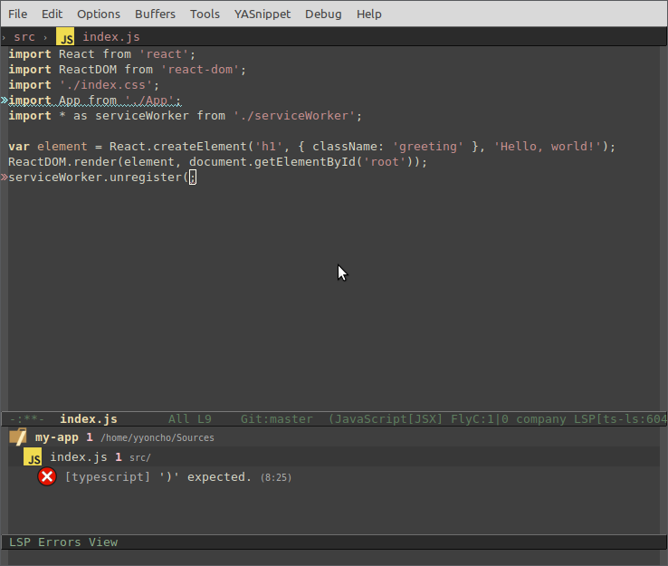Click the LSP Errors View mode line

[x=63, y=542]
